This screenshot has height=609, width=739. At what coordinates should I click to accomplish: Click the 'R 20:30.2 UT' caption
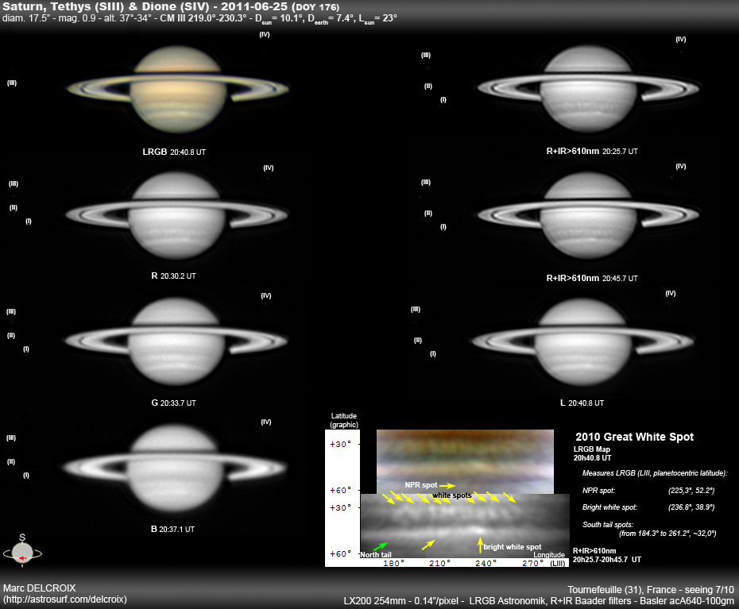(x=173, y=276)
